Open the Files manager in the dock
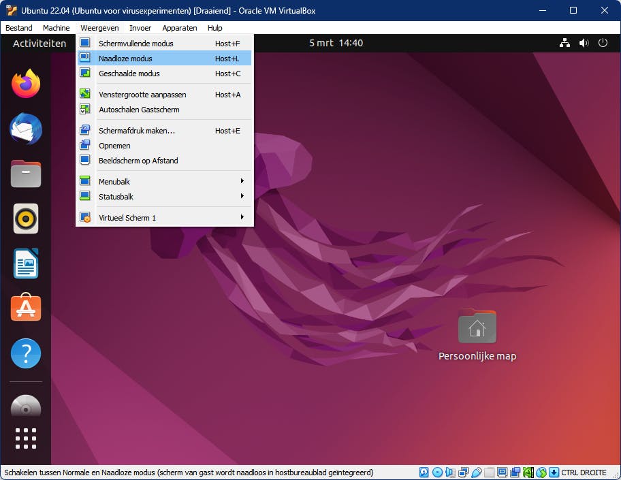Viewport: 621px width, 480px height. coord(26,174)
